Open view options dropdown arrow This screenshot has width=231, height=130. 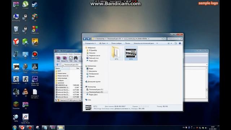(x=171, y=43)
